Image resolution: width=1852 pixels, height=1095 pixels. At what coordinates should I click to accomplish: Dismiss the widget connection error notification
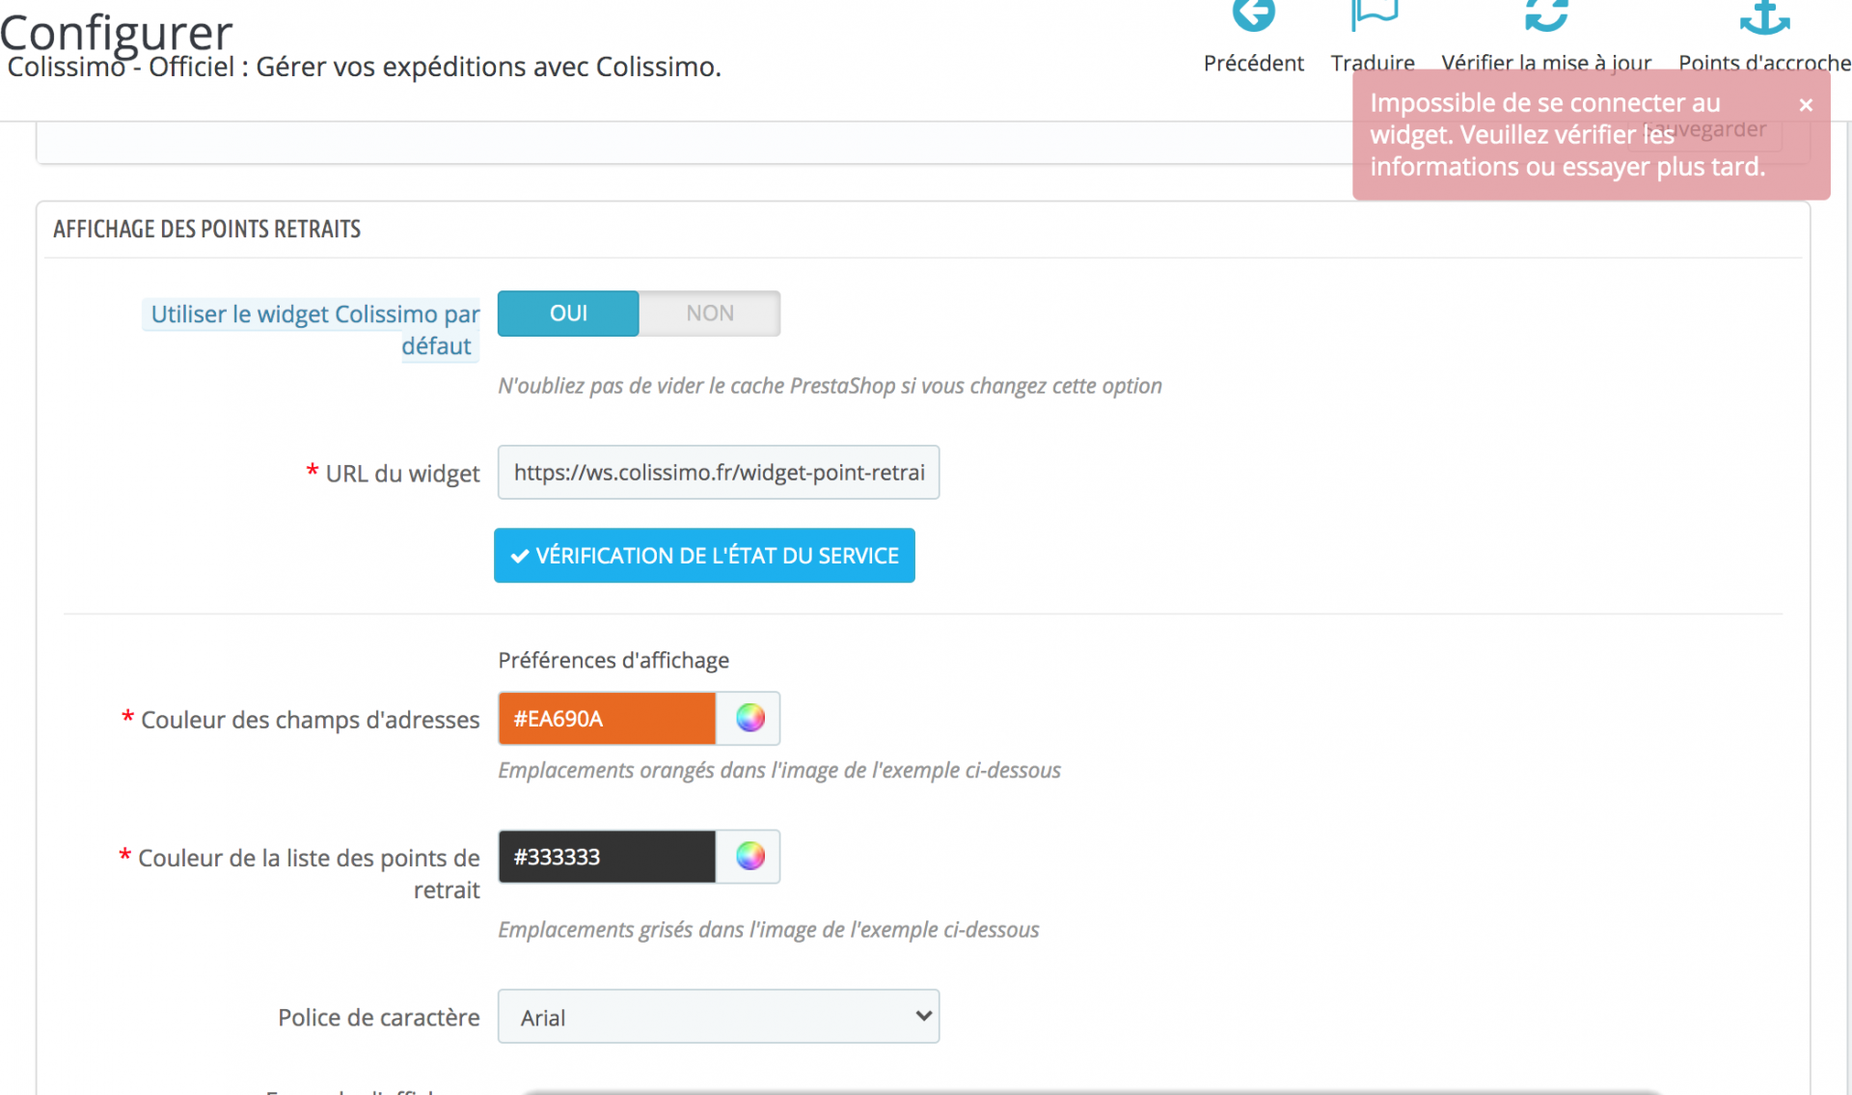[x=1806, y=105]
